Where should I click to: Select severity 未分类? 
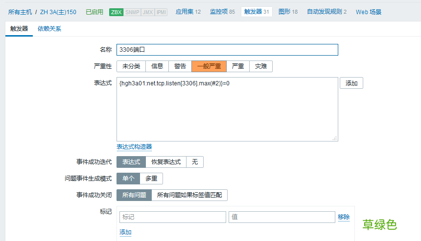point(131,66)
